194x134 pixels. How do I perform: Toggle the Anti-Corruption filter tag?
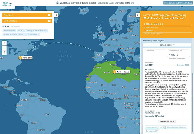(9, 31)
